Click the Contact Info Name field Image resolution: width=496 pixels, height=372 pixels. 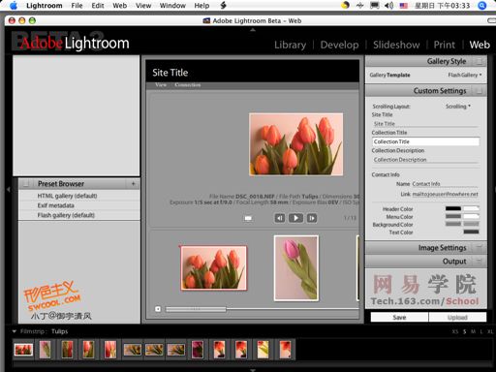pyautogui.click(x=445, y=184)
